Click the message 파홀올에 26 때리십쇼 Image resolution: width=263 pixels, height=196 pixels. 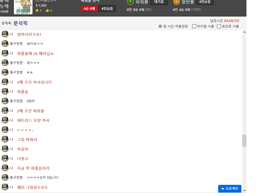point(35,54)
